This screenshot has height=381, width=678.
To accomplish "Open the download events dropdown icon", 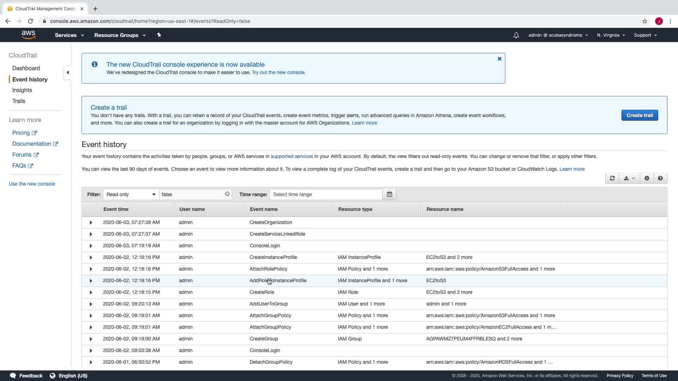I will [629, 179].
